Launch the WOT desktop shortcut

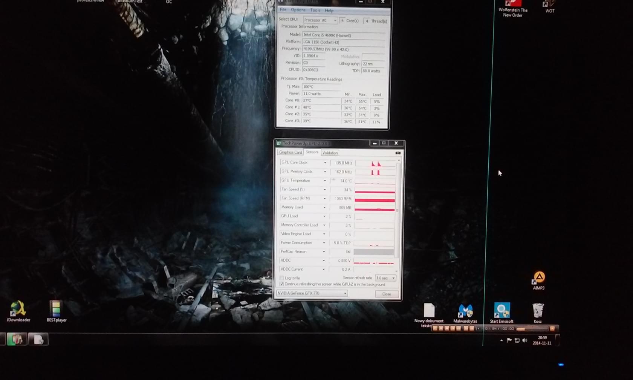pyautogui.click(x=549, y=6)
